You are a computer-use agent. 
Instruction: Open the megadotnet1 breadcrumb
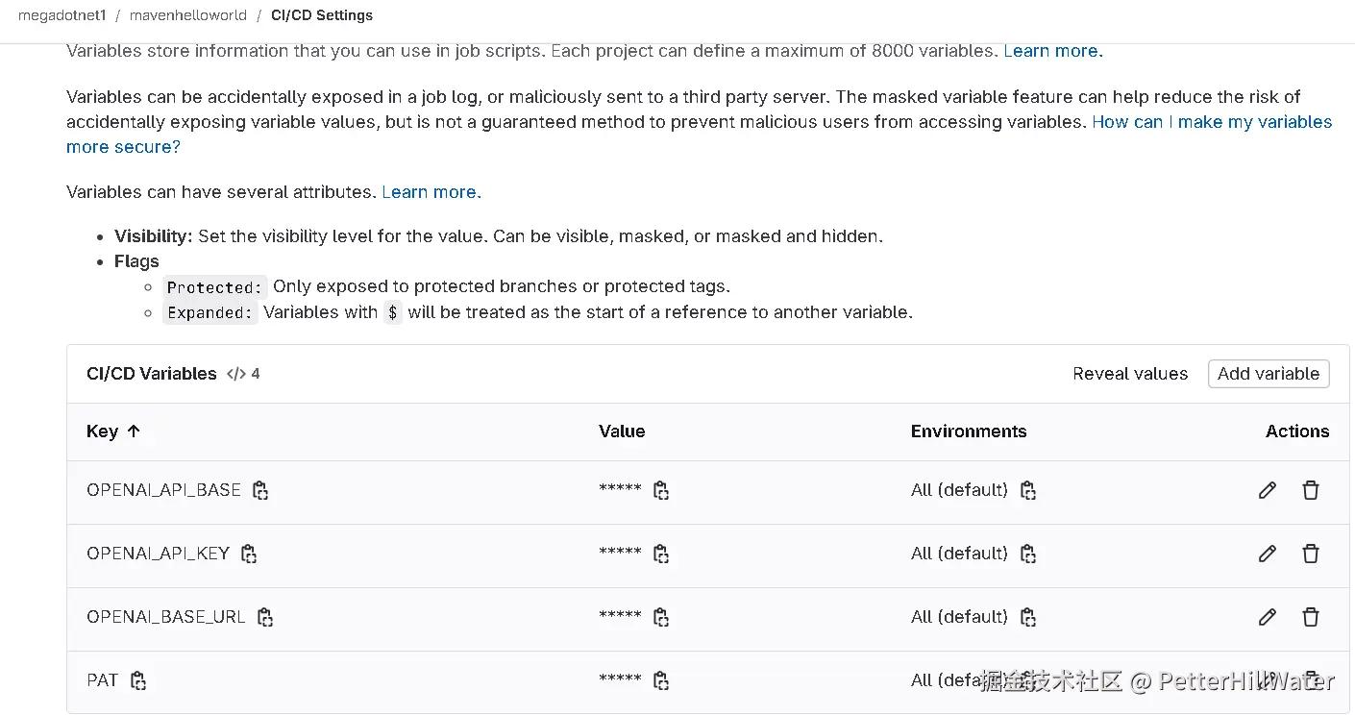62,15
